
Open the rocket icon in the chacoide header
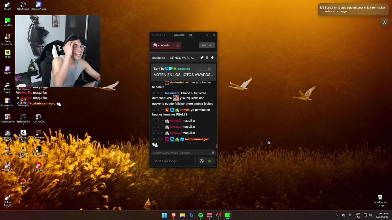202,58
